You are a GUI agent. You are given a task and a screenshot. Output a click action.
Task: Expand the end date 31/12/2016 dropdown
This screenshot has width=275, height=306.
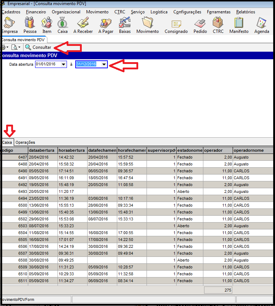pyautogui.click(x=104, y=64)
